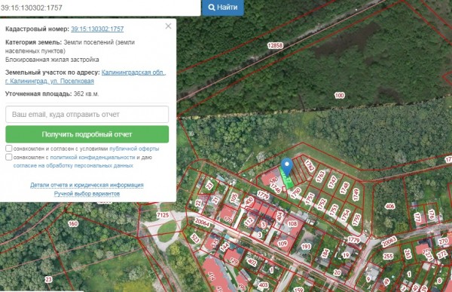452x292 pixels.
Task: Select parcel labeled 7125 on map
Action: pos(163,215)
